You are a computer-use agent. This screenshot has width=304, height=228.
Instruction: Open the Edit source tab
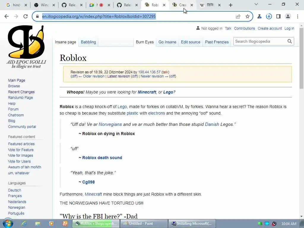[191, 42]
